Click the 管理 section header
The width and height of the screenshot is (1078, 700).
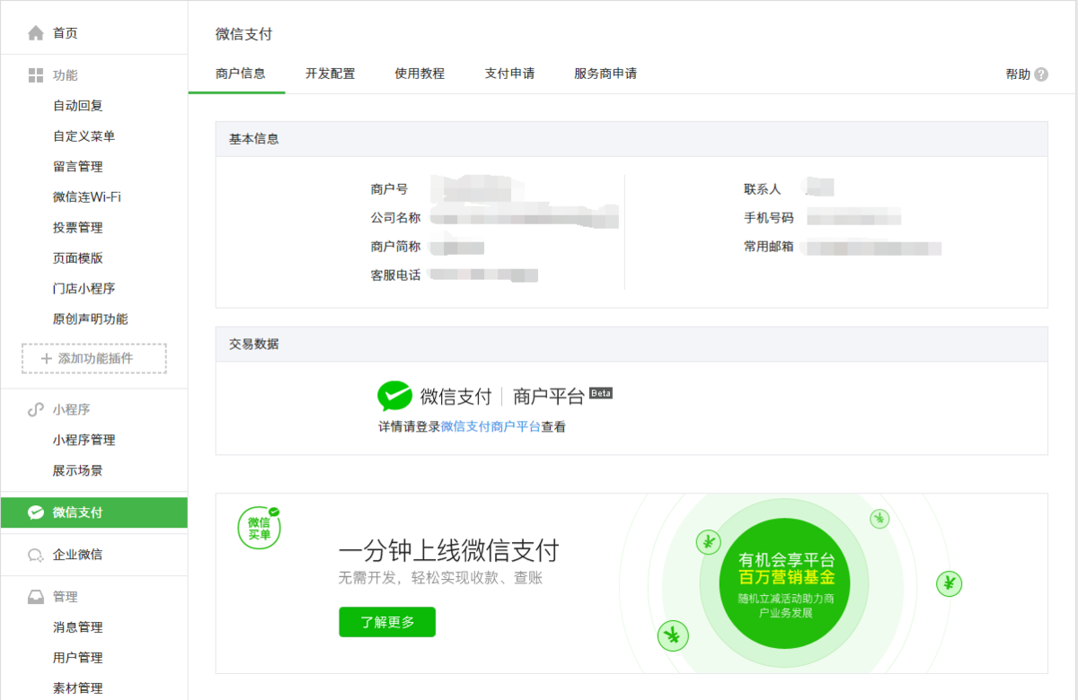tap(66, 597)
